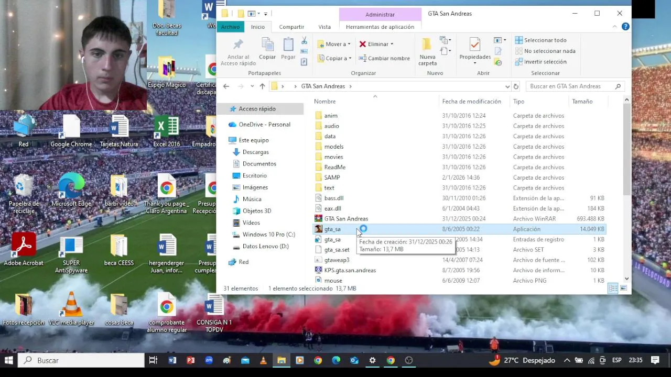
Task: Open SUPER AntiSpyware desktop shortcut
Action: point(71,253)
